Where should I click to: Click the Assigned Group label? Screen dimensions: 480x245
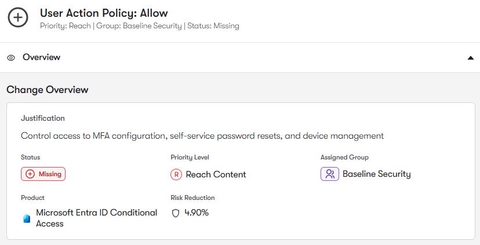[344, 157]
